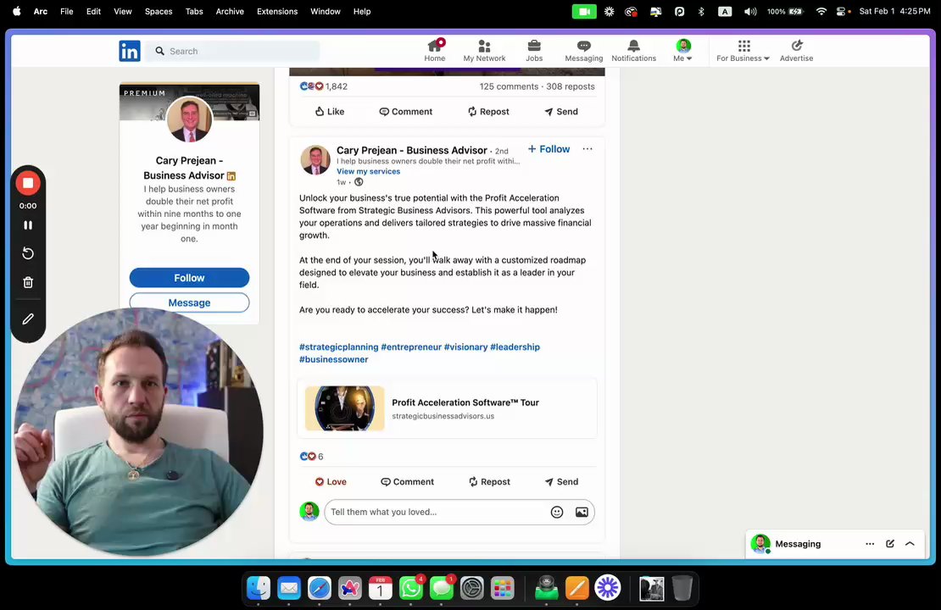This screenshot has height=610, width=941.
Task: Open Calendar from the dock
Action: tap(380, 589)
